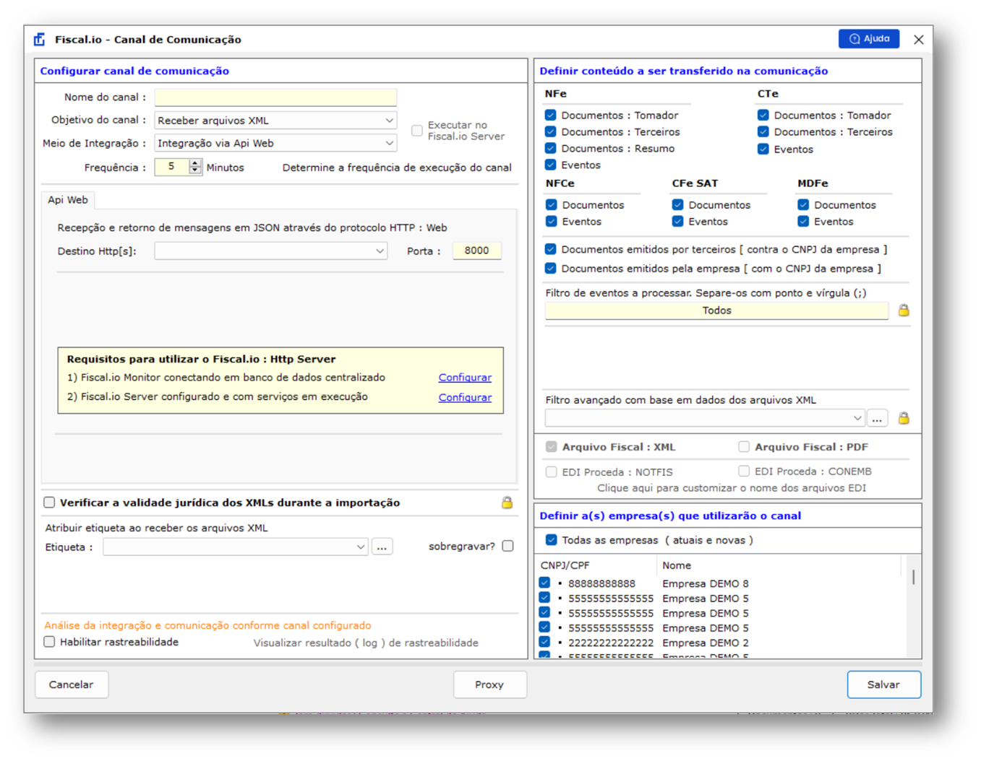
Task: Uncheck MDFe Eventos checkbox
Action: point(803,221)
